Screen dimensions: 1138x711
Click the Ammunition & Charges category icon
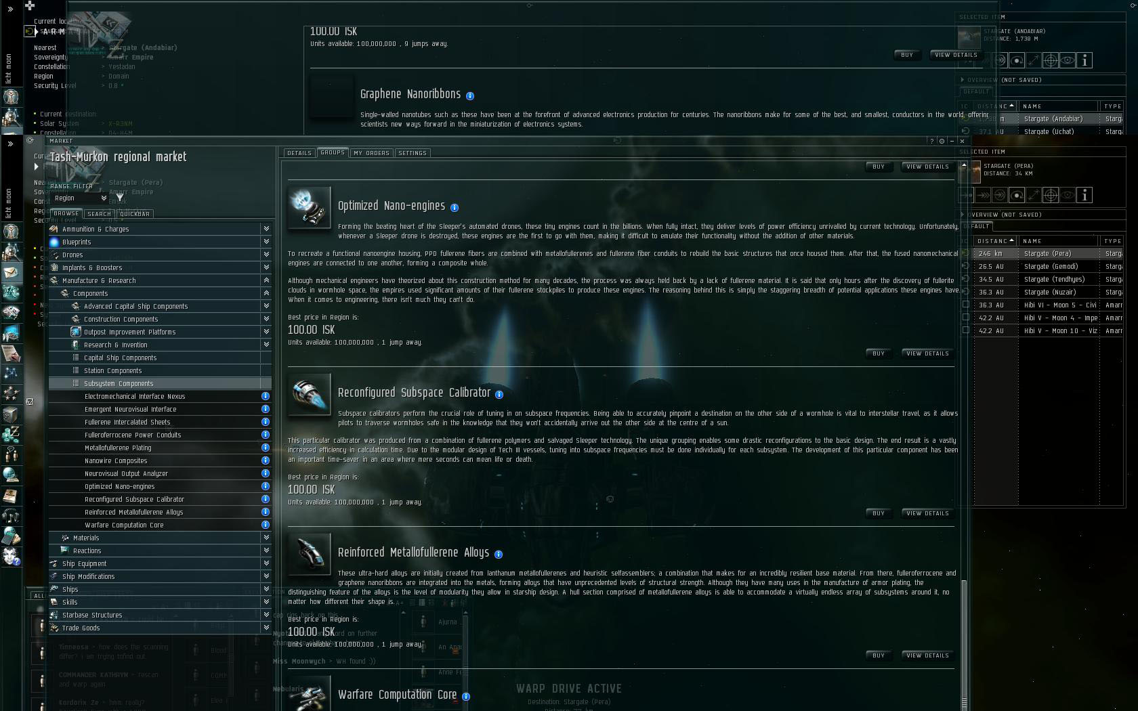(x=54, y=229)
